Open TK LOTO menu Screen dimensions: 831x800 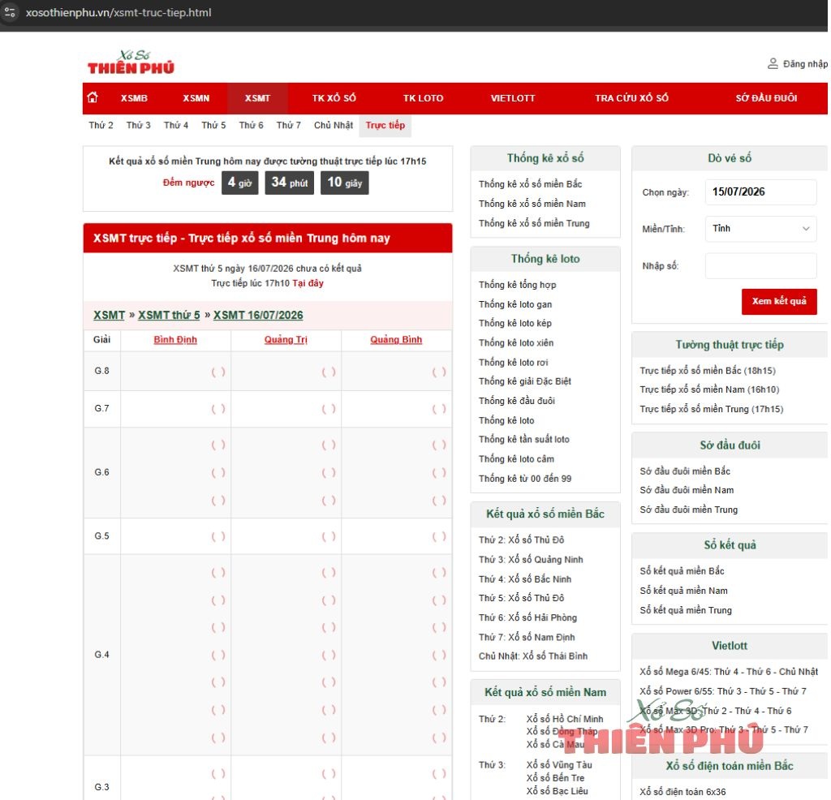click(x=423, y=98)
